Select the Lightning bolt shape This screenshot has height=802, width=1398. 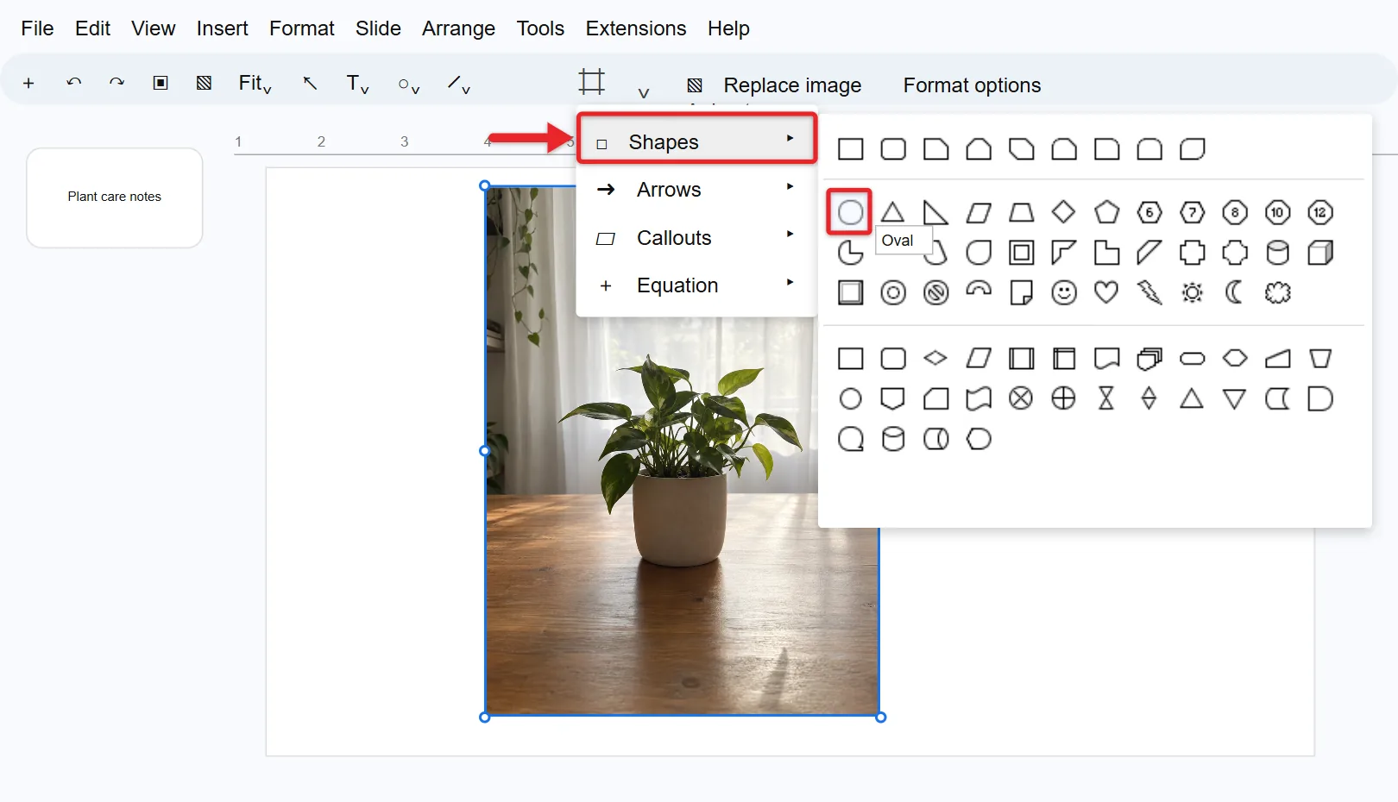[x=1149, y=292]
